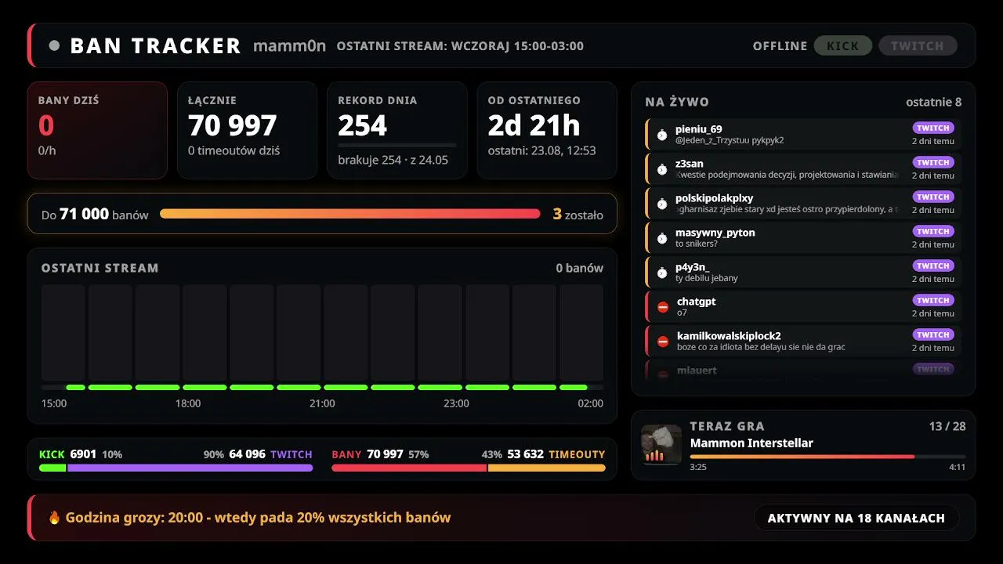Click the NA ŻYWO heading
This screenshot has width=1003, height=564.
(677, 102)
